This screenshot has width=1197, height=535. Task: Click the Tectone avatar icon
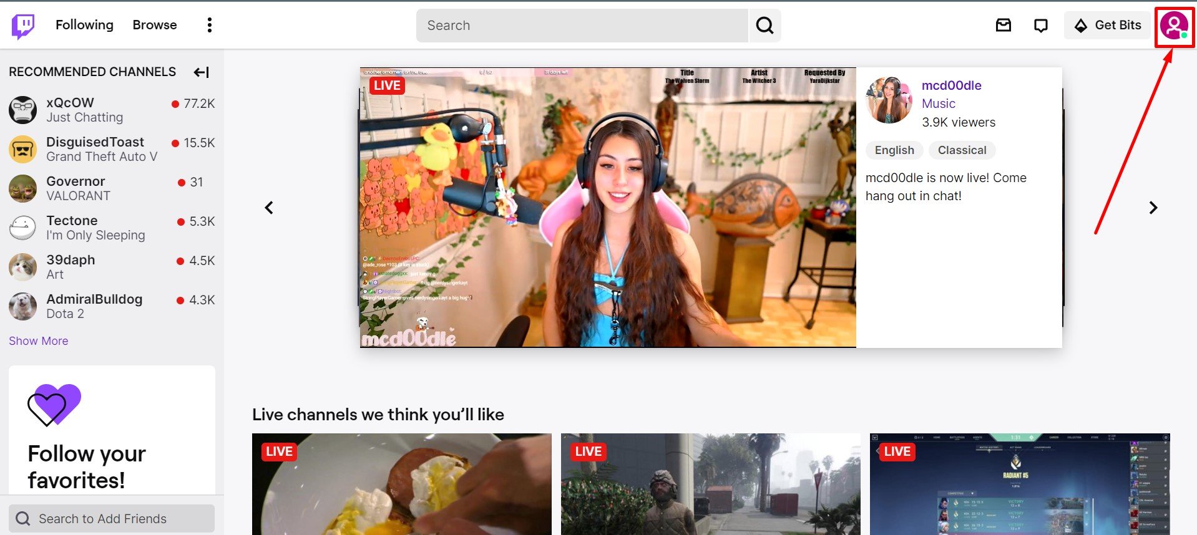tap(23, 228)
